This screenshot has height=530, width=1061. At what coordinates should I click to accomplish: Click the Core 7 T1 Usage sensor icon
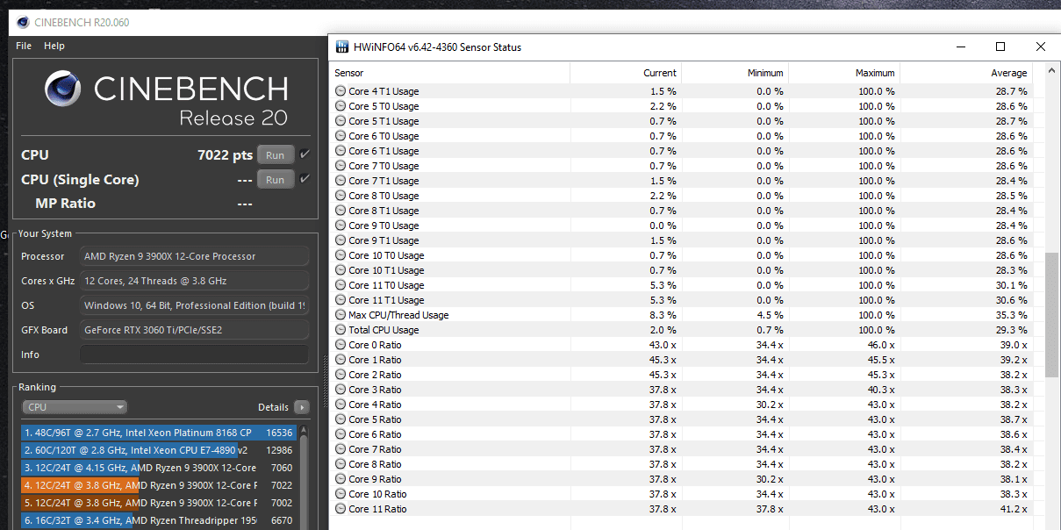(x=341, y=181)
